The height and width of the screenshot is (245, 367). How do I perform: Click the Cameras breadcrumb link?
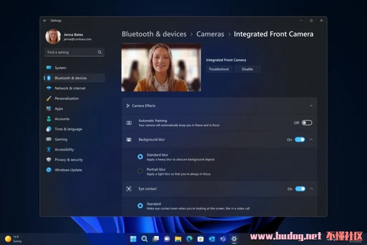[x=210, y=34]
